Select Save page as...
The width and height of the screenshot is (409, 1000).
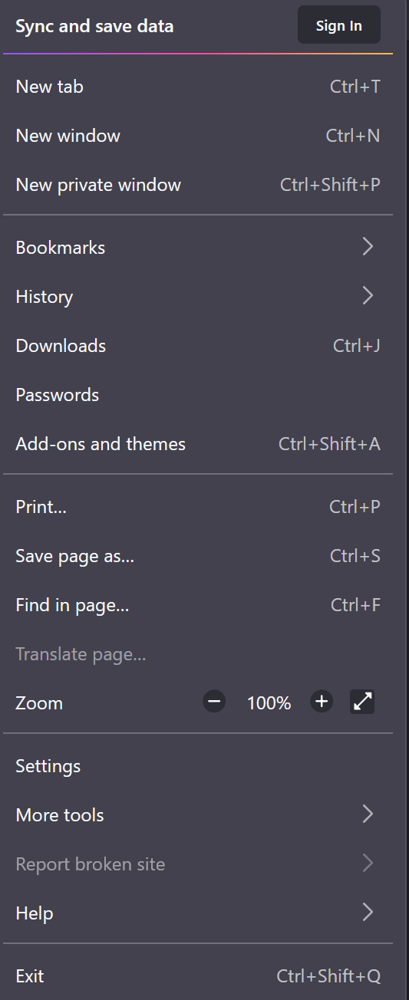point(198,556)
